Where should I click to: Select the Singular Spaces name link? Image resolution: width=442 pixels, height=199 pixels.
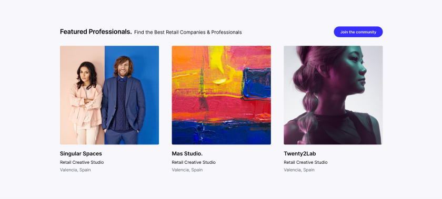coord(81,154)
